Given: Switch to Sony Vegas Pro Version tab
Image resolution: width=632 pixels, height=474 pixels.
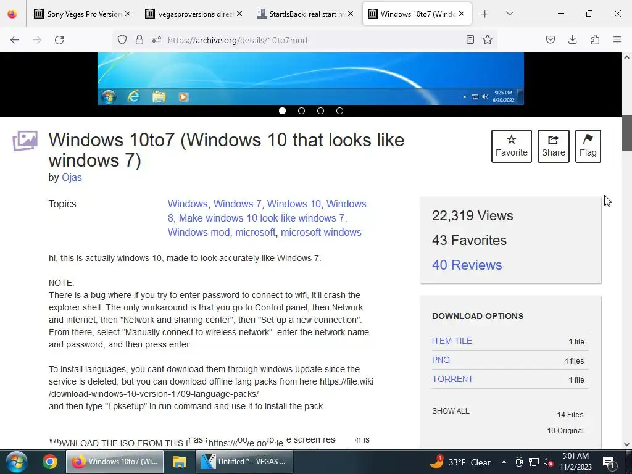Looking at the screenshot, I should click(x=83, y=14).
